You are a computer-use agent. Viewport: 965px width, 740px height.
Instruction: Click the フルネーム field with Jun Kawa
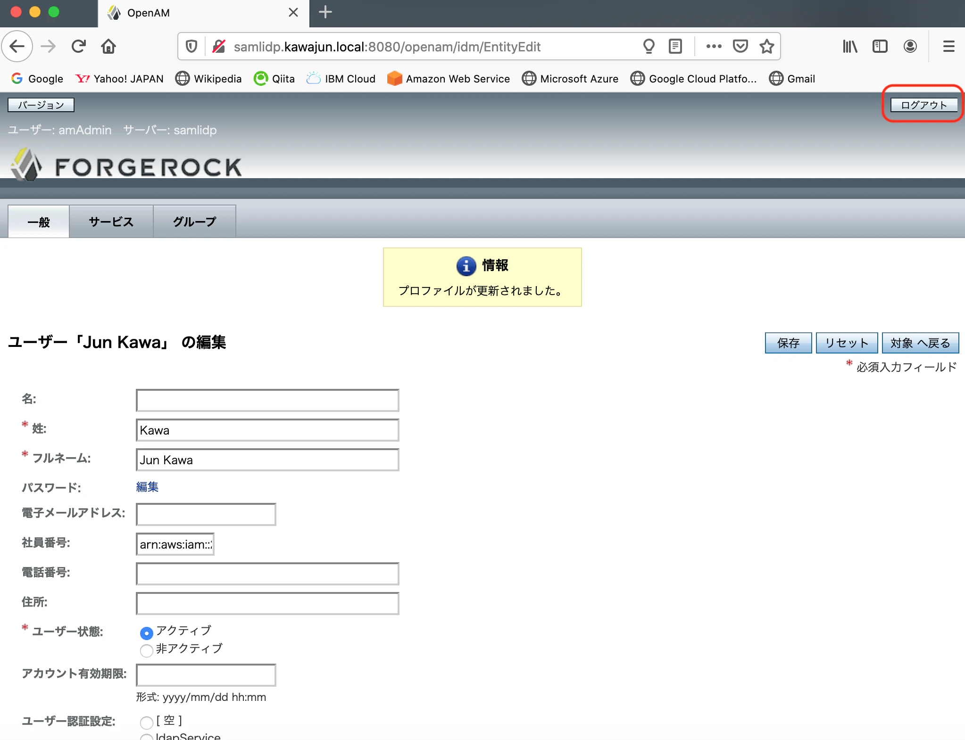[x=267, y=460]
